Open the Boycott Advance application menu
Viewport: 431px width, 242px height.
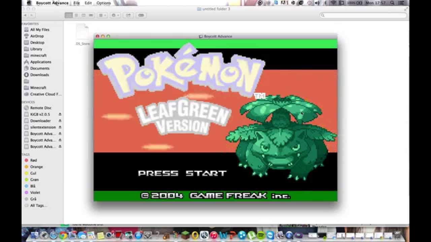coord(52,3)
